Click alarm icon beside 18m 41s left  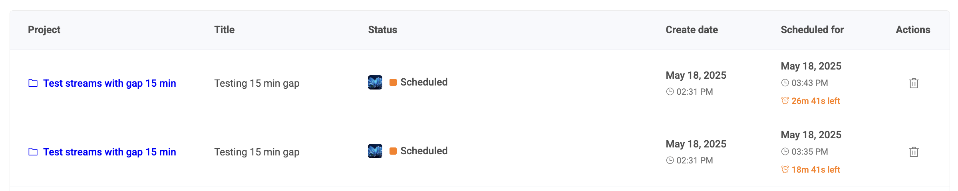(x=785, y=169)
